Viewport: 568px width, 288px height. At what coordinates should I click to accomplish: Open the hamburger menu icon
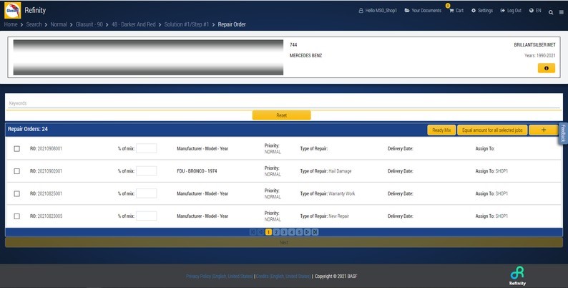[561, 12]
